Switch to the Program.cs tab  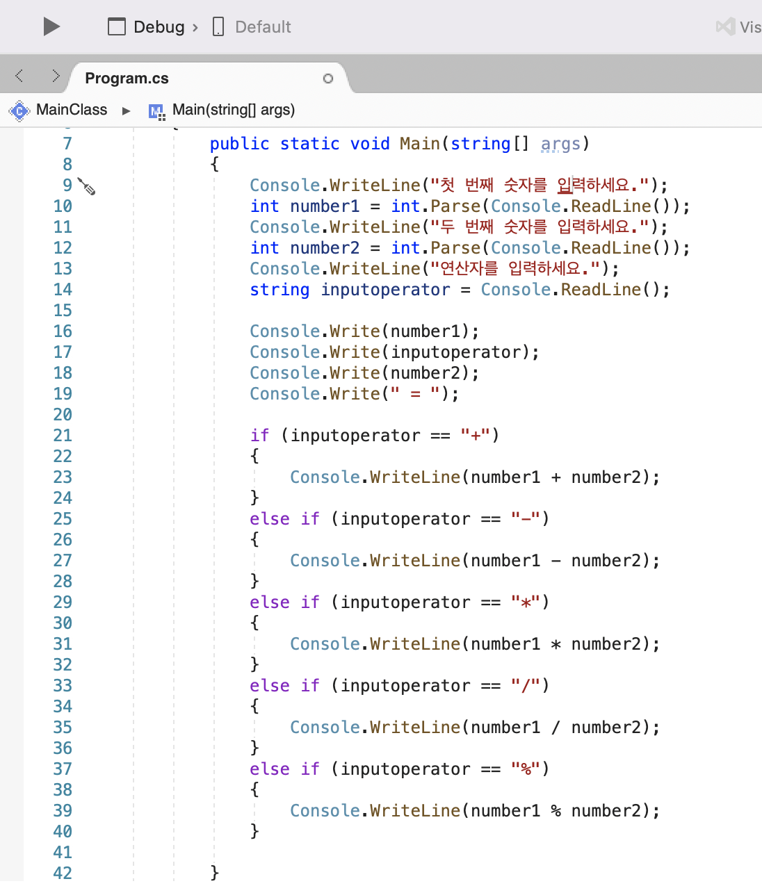[127, 79]
